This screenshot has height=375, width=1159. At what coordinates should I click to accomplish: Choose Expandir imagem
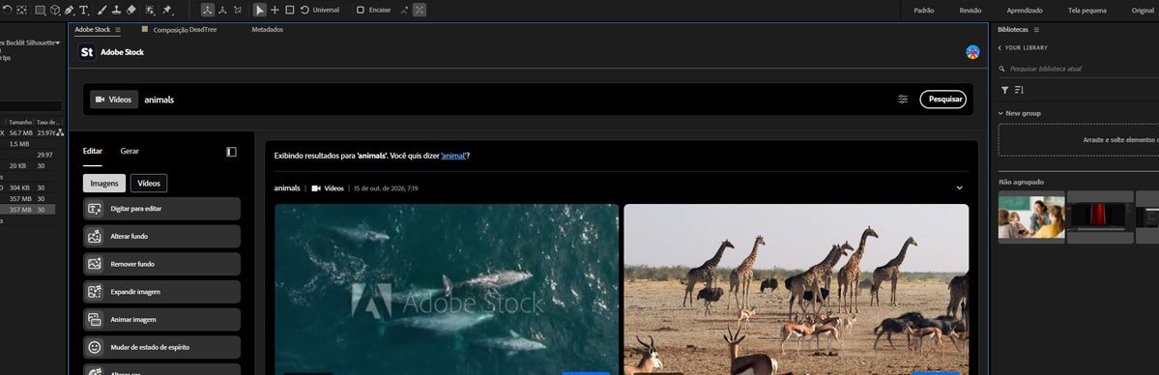tap(161, 292)
